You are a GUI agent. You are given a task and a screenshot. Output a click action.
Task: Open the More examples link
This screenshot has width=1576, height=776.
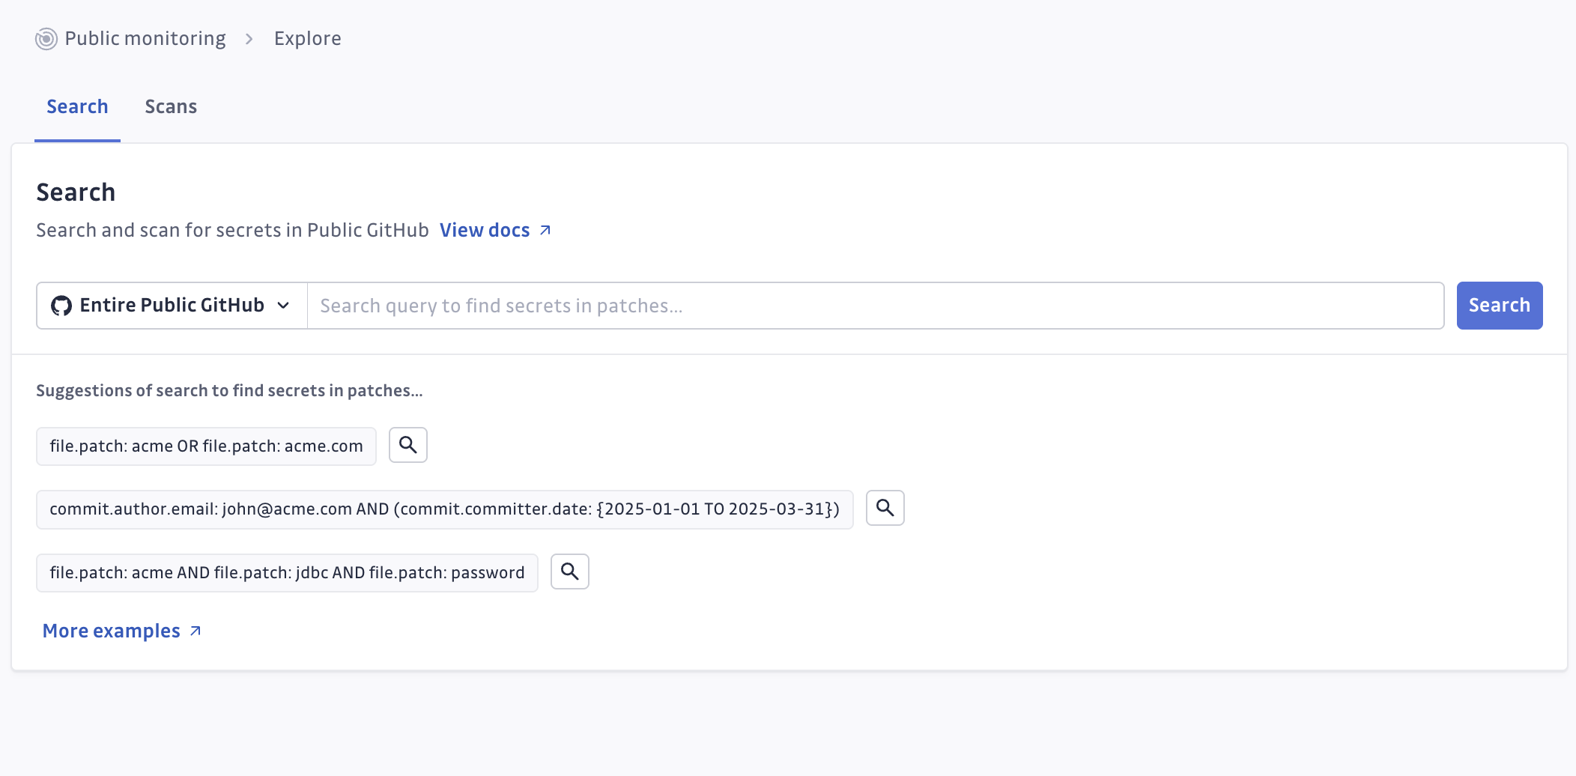pos(112,631)
